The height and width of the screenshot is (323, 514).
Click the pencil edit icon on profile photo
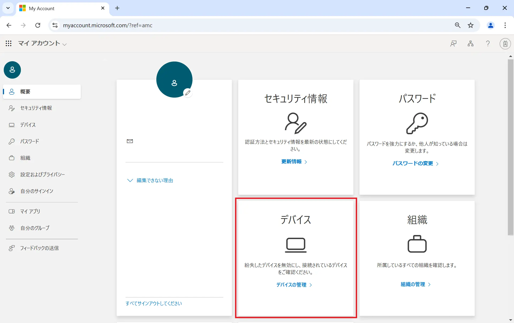[x=188, y=93]
